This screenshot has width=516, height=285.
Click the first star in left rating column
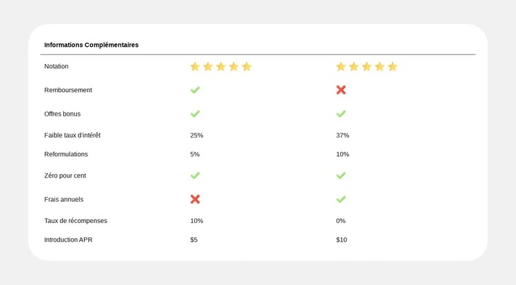pos(195,67)
